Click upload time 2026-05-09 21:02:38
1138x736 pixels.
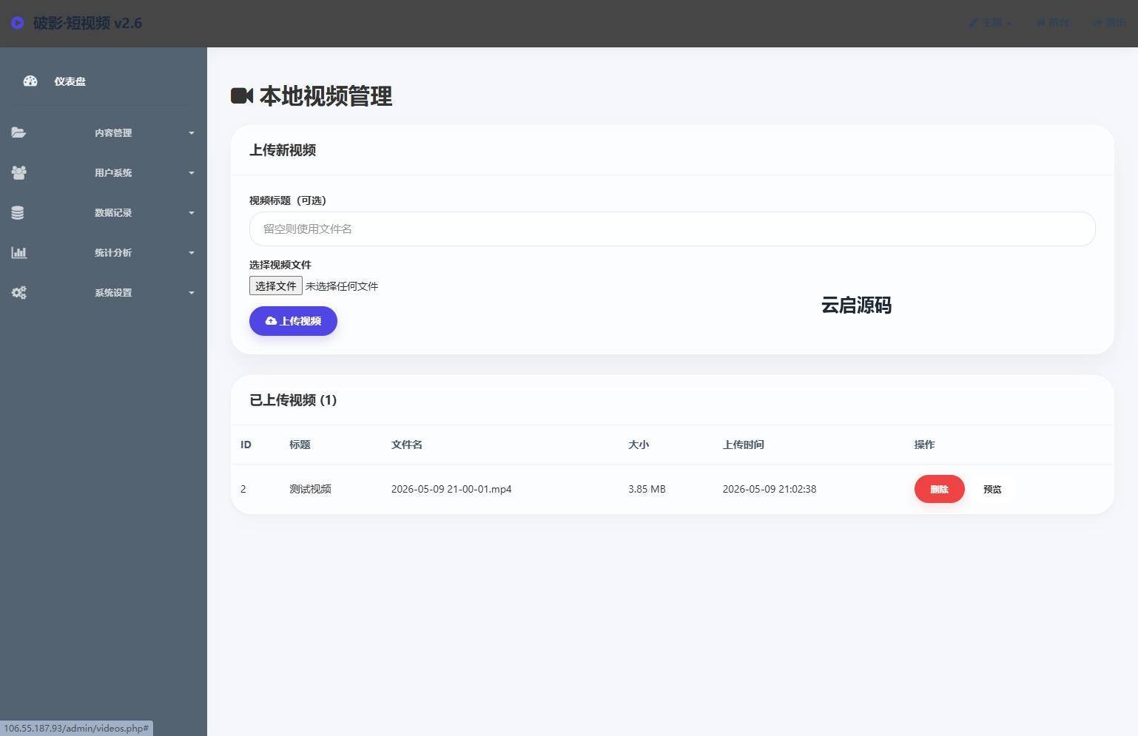(770, 489)
